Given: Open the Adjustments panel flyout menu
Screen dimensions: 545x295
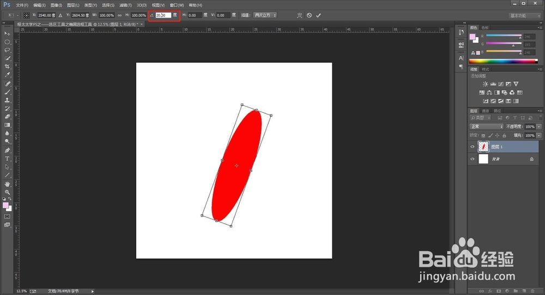Looking at the screenshot, I should [540, 69].
